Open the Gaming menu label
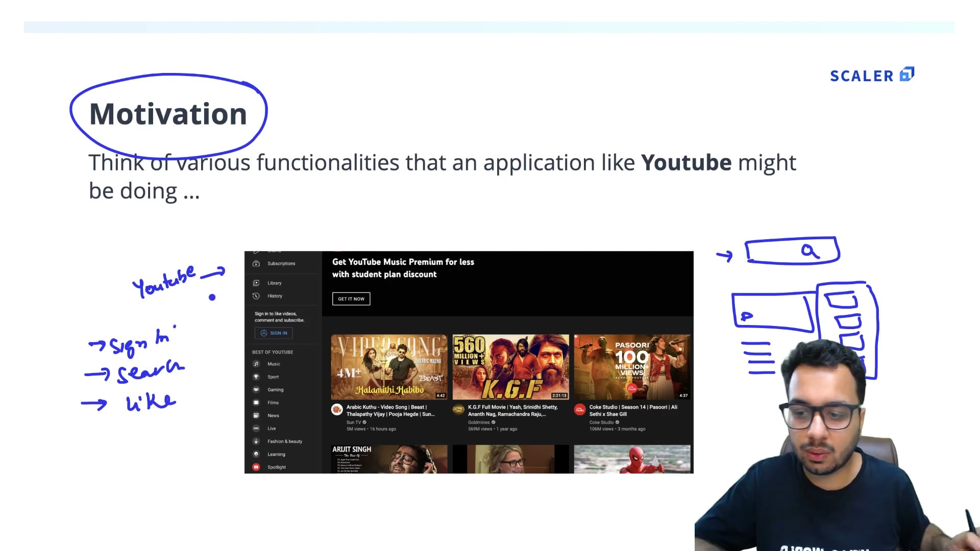 click(276, 390)
